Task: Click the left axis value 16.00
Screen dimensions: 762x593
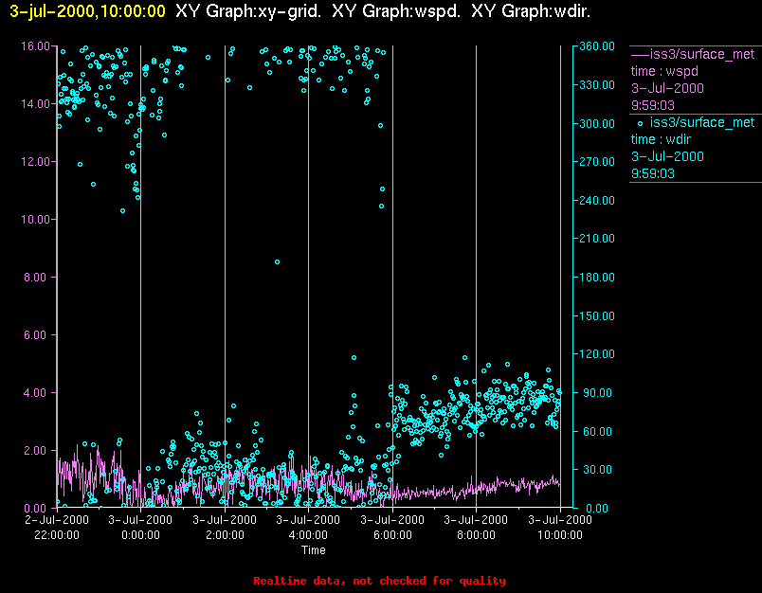Action: tap(35, 46)
